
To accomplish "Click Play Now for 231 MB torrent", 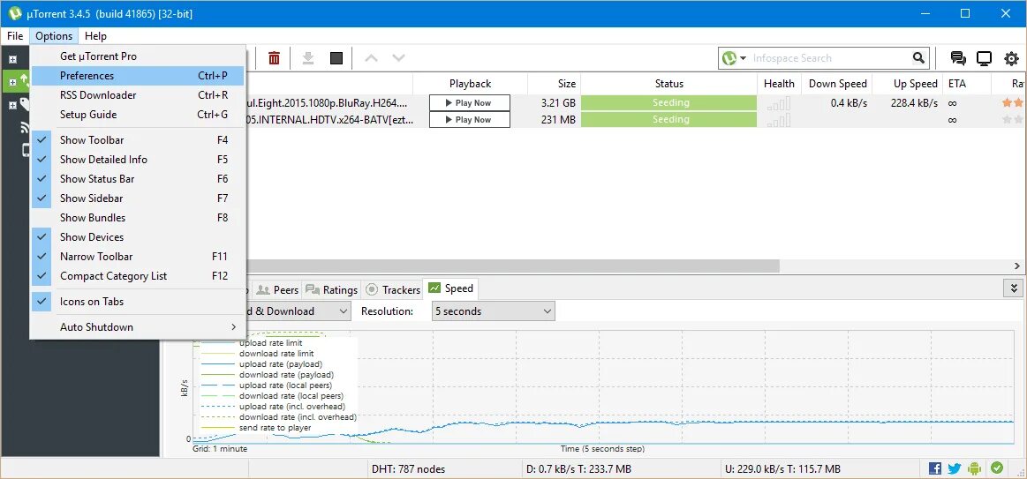I will (x=470, y=120).
